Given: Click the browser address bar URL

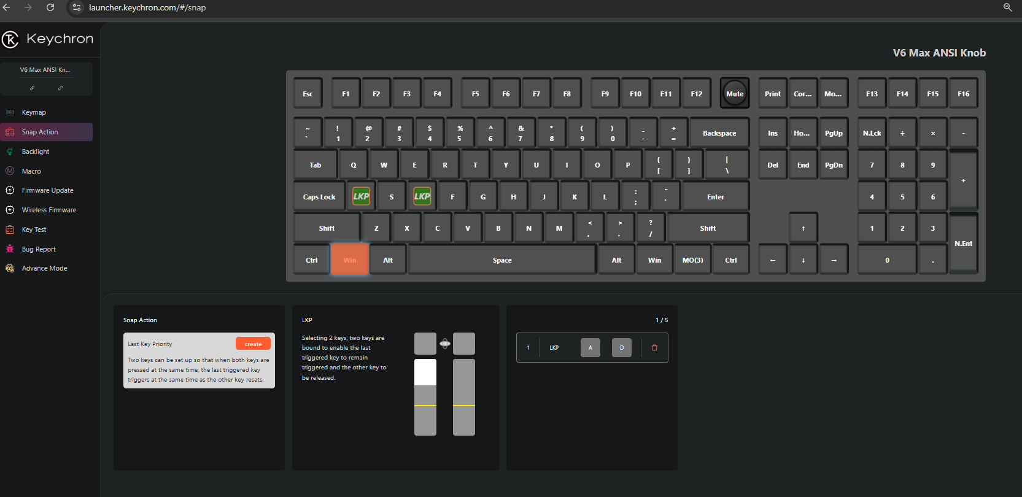Looking at the screenshot, I should pos(147,7).
